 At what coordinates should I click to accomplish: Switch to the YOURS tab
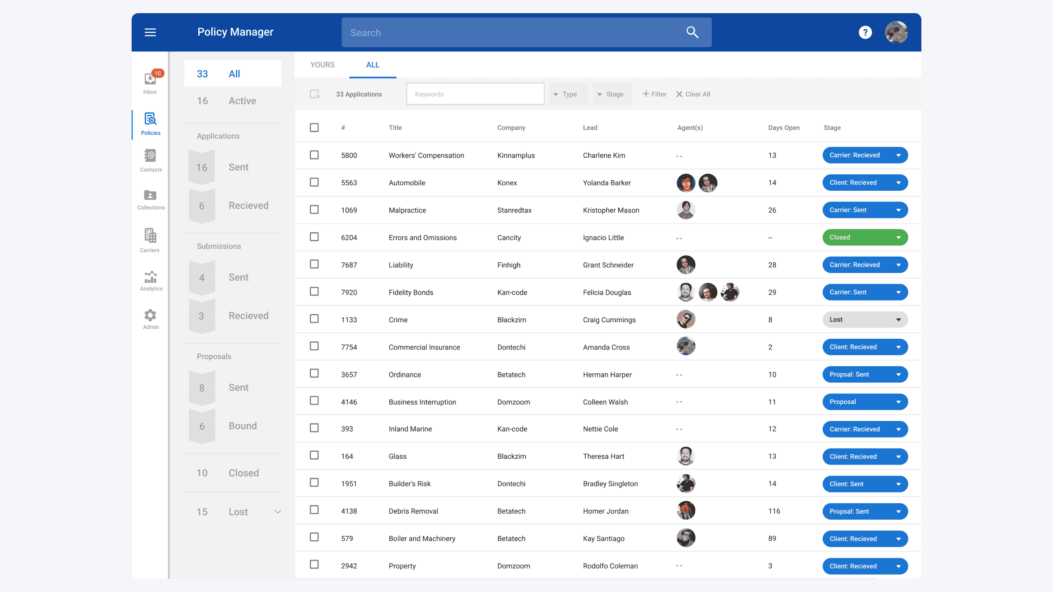(x=322, y=65)
